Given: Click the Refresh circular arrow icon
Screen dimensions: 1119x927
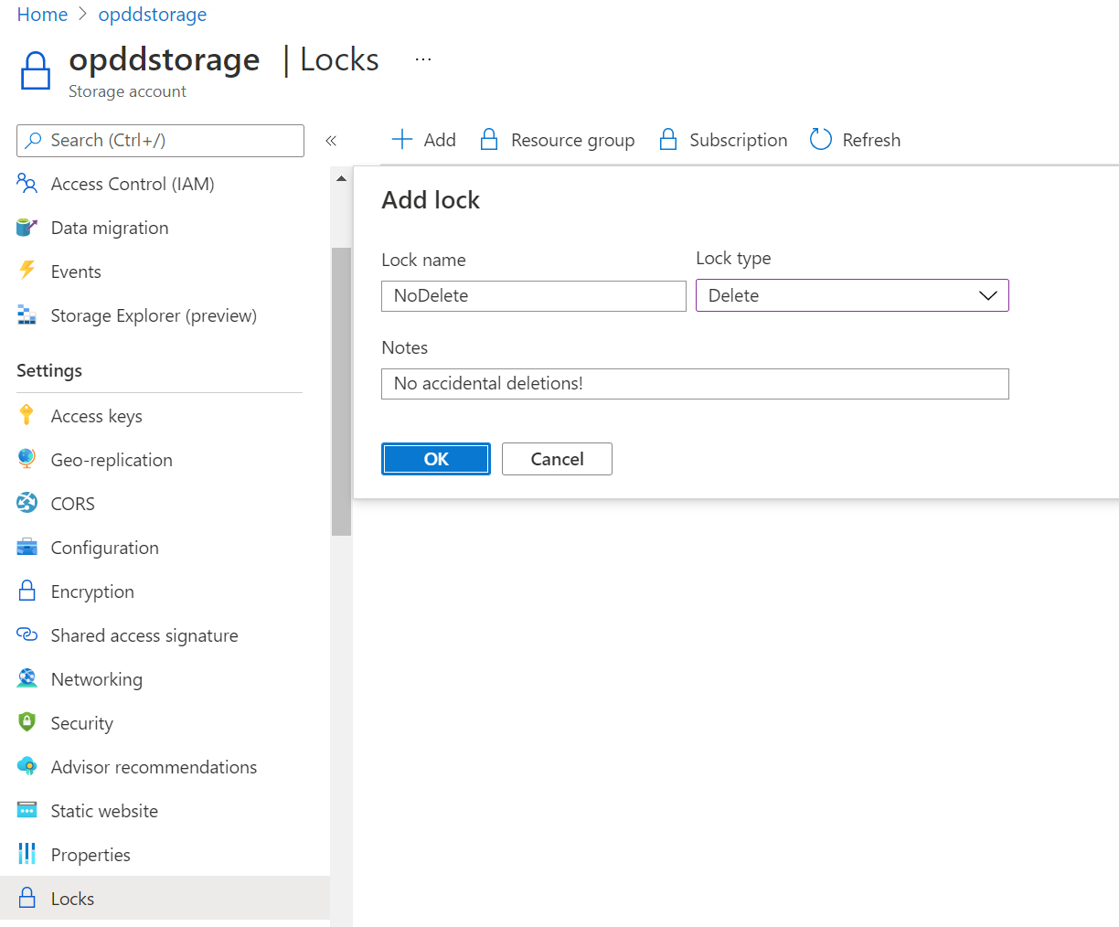Looking at the screenshot, I should pos(820,140).
